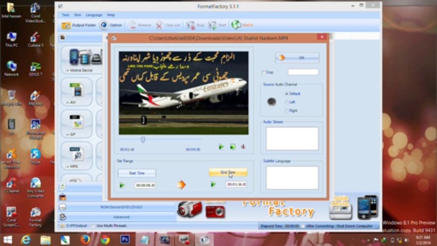Choose the AVI conversion icon

(x=77, y=92)
